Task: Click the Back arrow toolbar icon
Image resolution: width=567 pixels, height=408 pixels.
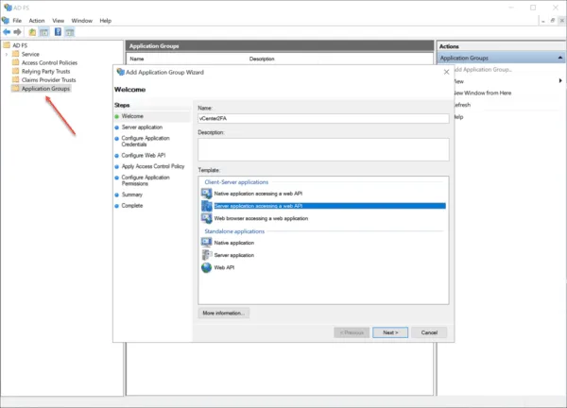Action: coord(7,32)
